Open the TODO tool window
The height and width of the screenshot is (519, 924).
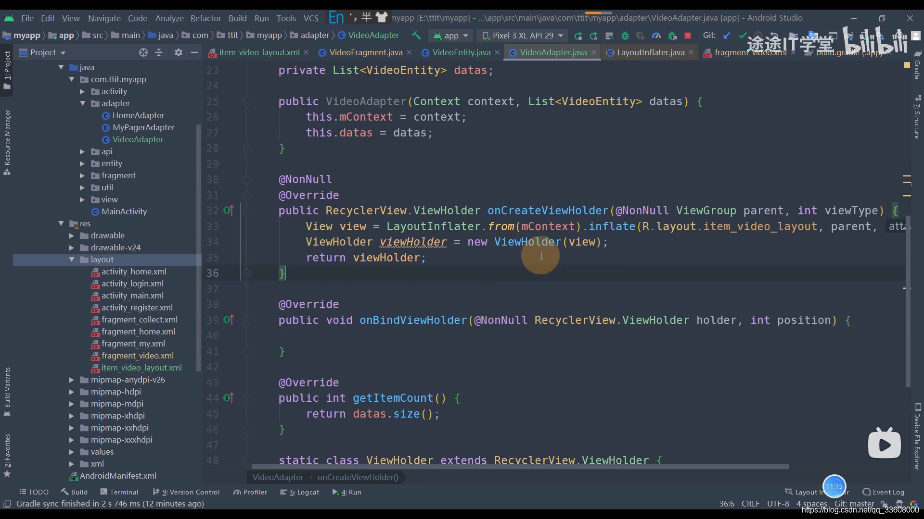point(34,492)
